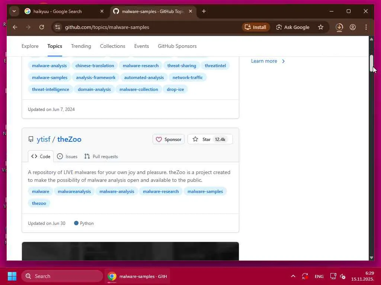Open the tab search dropdown arrow
The image size is (381, 285).
point(14,12)
